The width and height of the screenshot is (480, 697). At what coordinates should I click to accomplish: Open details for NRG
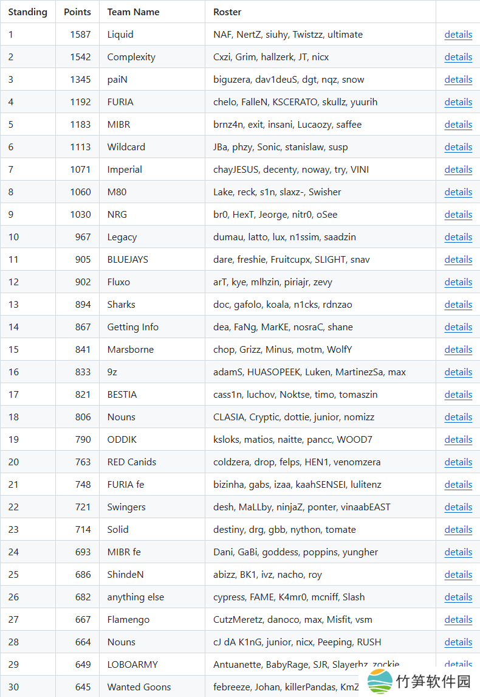pyautogui.click(x=458, y=215)
